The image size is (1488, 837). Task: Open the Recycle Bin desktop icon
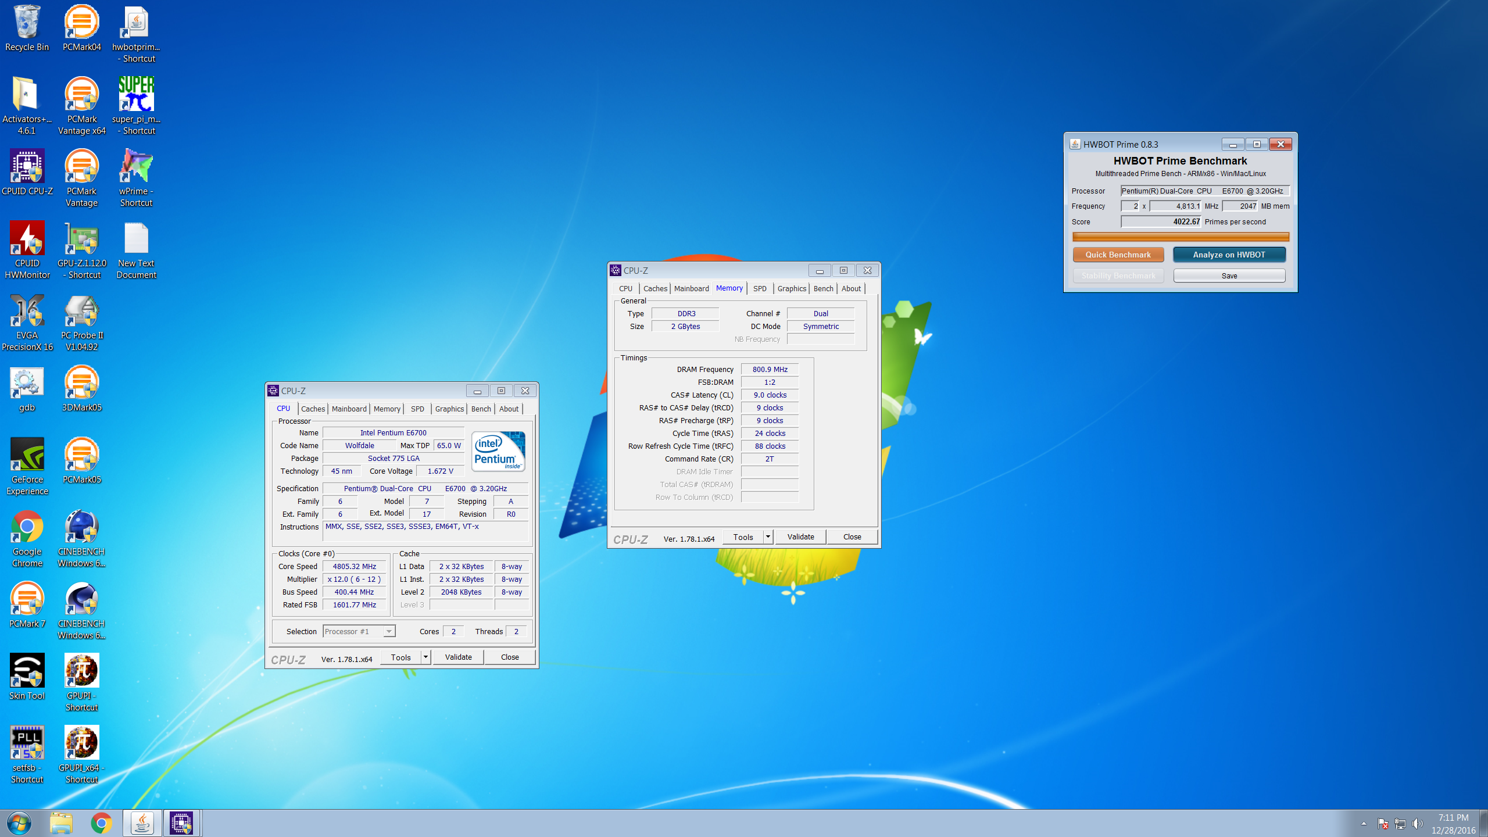coord(27,28)
